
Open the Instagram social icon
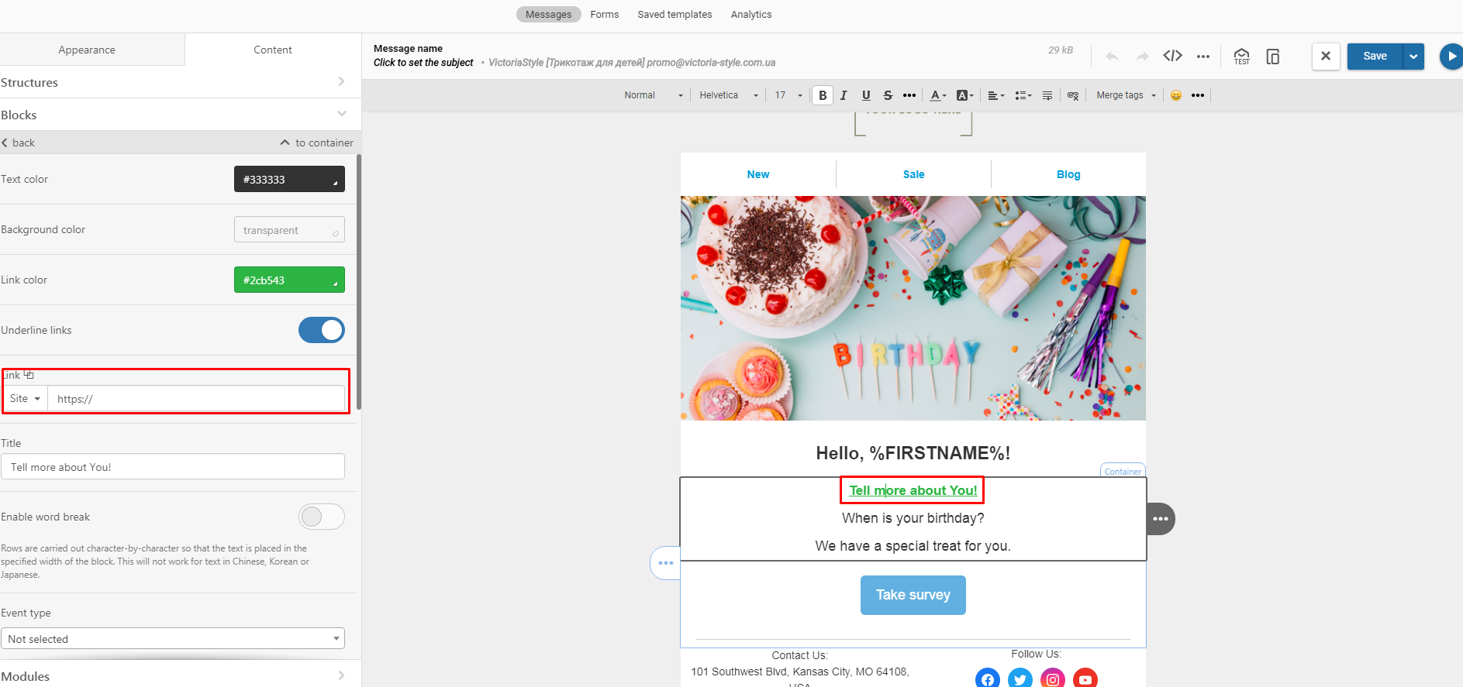tap(1053, 678)
